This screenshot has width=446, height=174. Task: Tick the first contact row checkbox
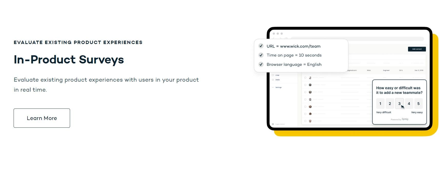[x=305, y=78]
